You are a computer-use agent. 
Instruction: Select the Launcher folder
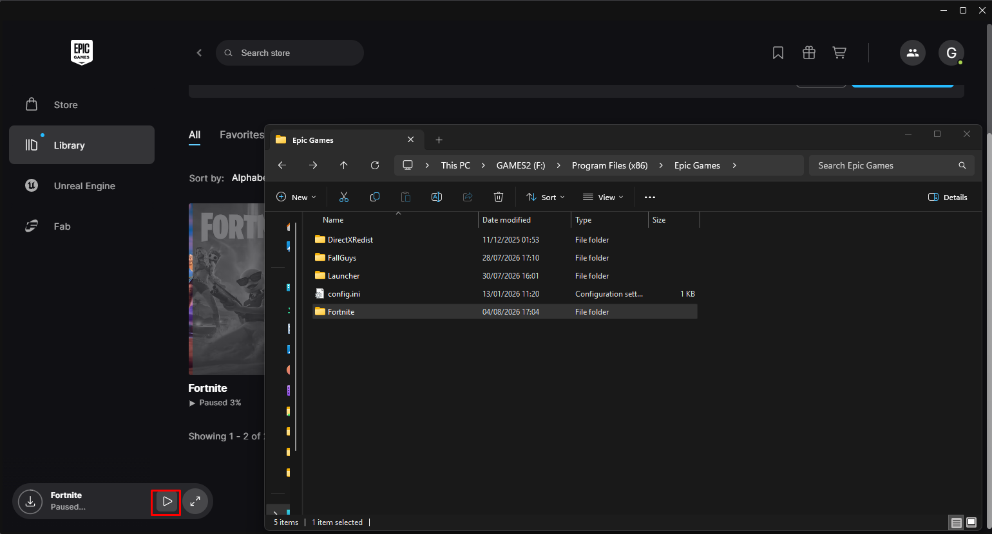[505, 275]
